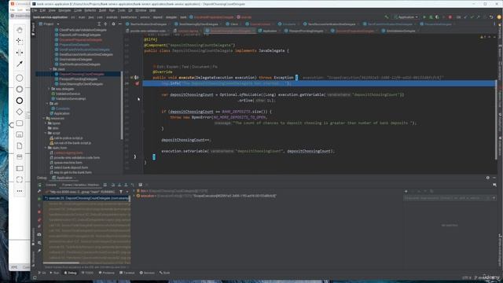Collapse the static.forms folder
Screen dimensions: 503x283
pyautogui.click(x=46, y=148)
